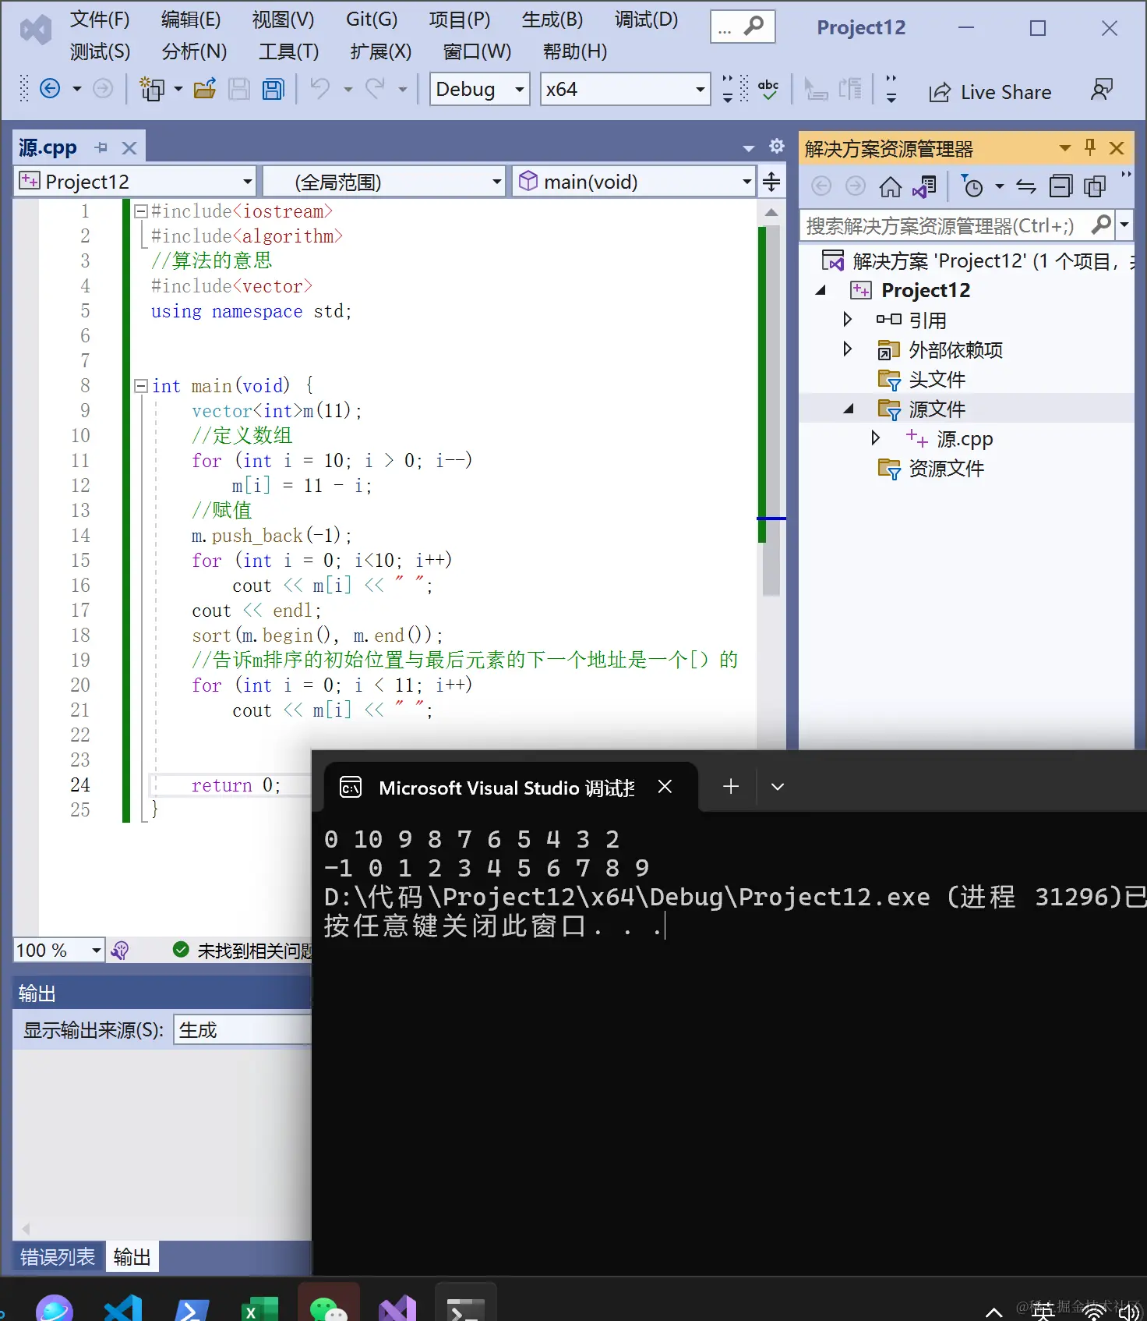The height and width of the screenshot is (1321, 1147).
Task: Open the 工具(T) menu
Action: [288, 51]
